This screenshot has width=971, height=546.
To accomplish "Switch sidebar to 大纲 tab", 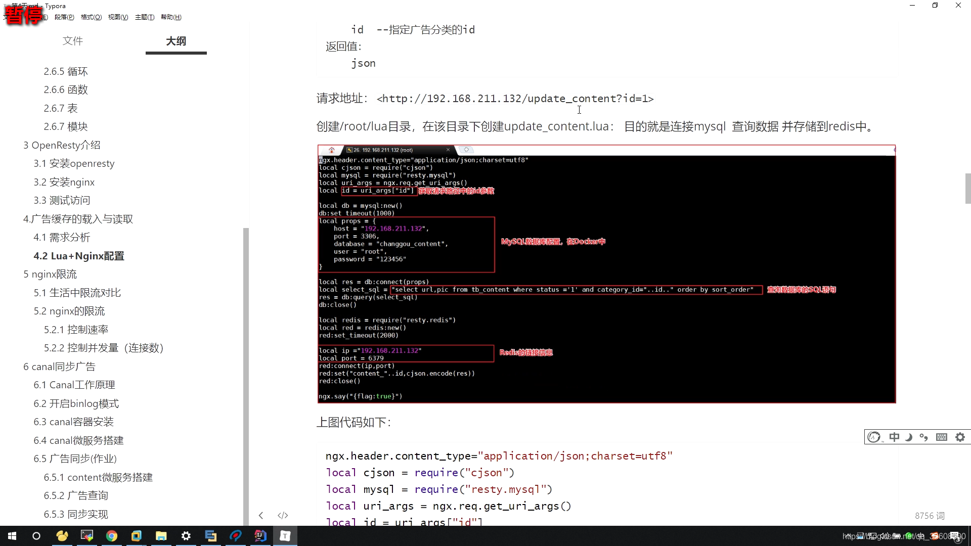I will tap(176, 41).
